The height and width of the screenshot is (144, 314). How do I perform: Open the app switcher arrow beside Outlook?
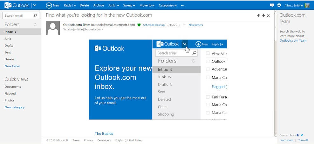click(35, 5)
